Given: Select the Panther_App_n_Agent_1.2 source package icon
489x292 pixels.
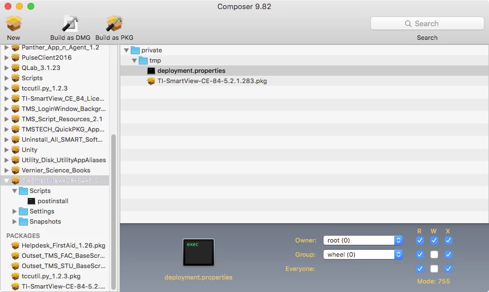Looking at the screenshot, I should click(x=15, y=48).
